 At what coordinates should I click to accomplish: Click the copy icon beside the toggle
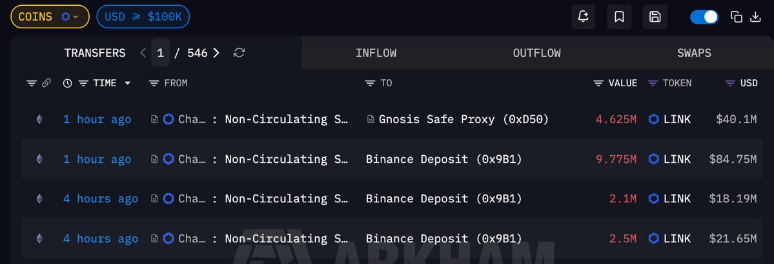737,17
